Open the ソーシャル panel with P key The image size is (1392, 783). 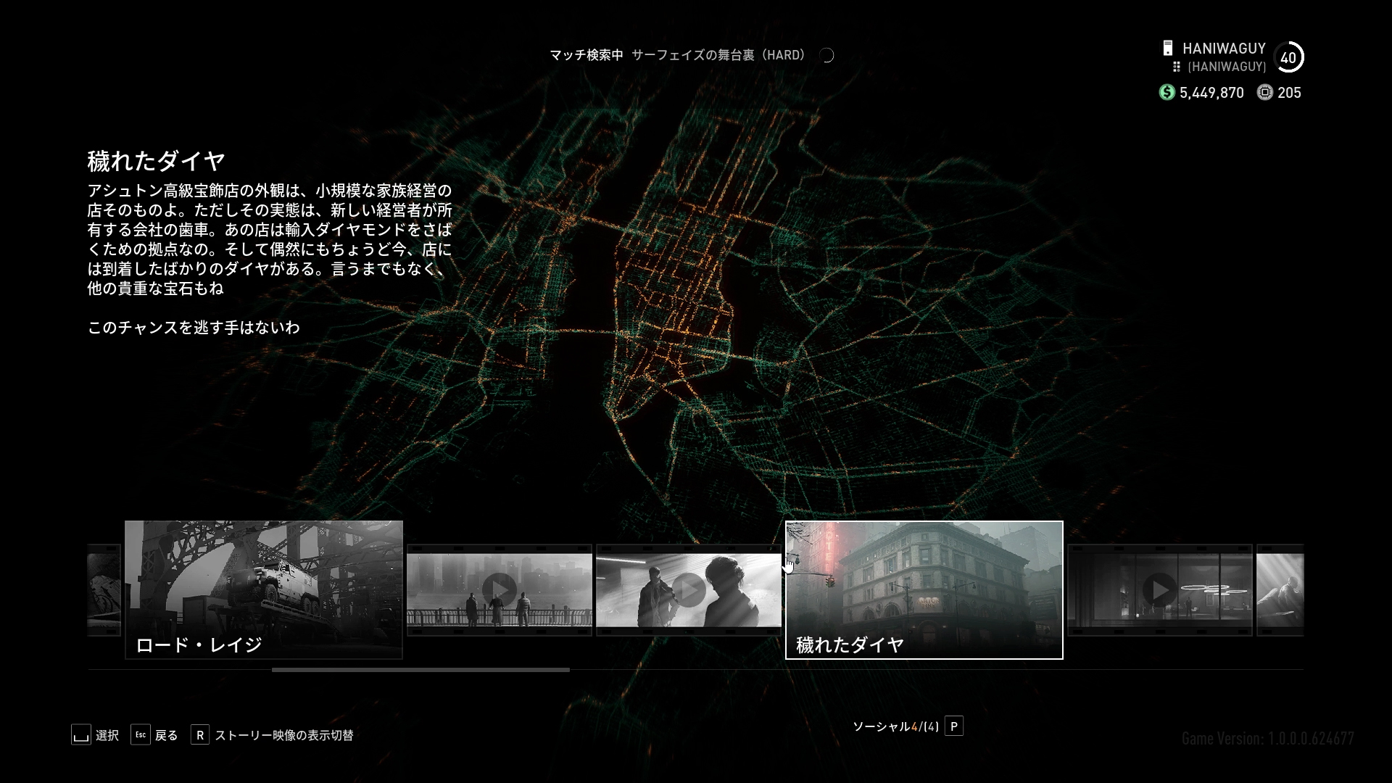pos(954,726)
